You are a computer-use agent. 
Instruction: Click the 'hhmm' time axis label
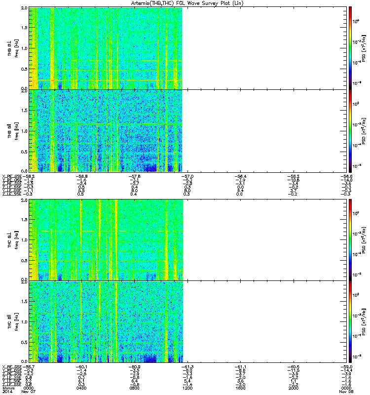(x=8, y=388)
